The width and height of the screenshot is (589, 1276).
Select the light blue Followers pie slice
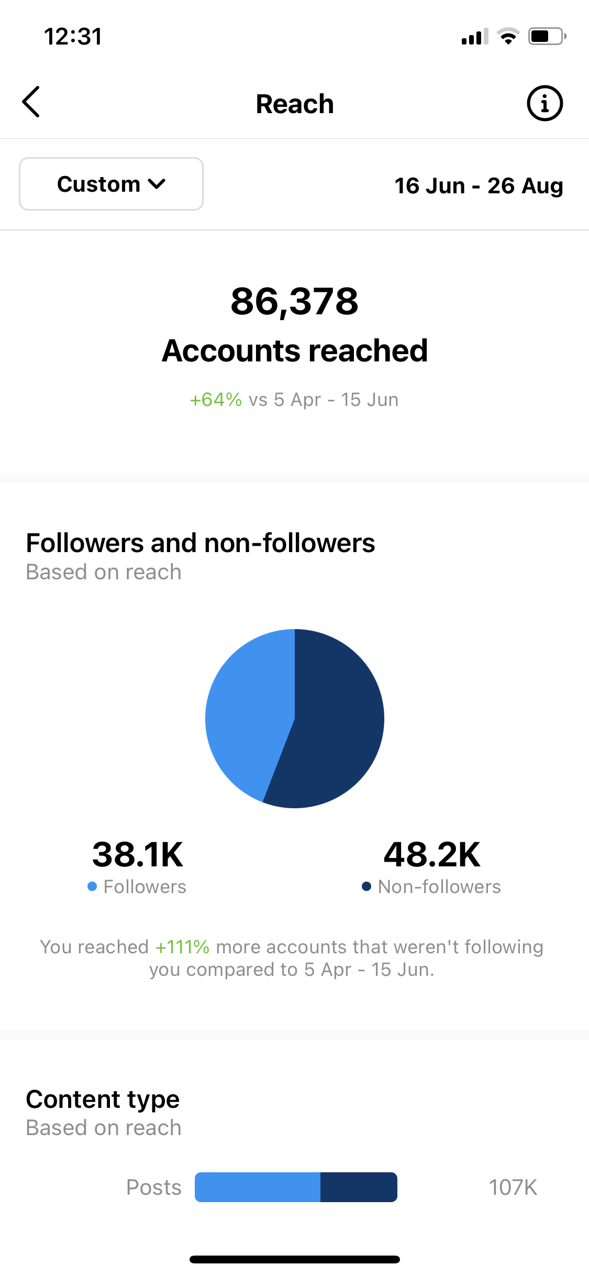click(x=246, y=712)
